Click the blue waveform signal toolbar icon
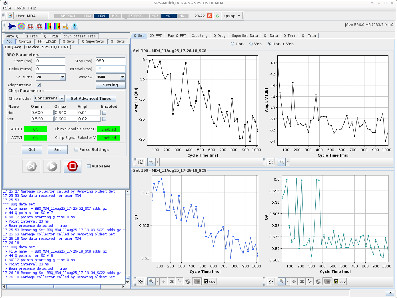 point(12,27)
